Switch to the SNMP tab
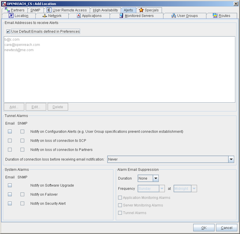The height and width of the screenshot is (234, 240). (35, 10)
